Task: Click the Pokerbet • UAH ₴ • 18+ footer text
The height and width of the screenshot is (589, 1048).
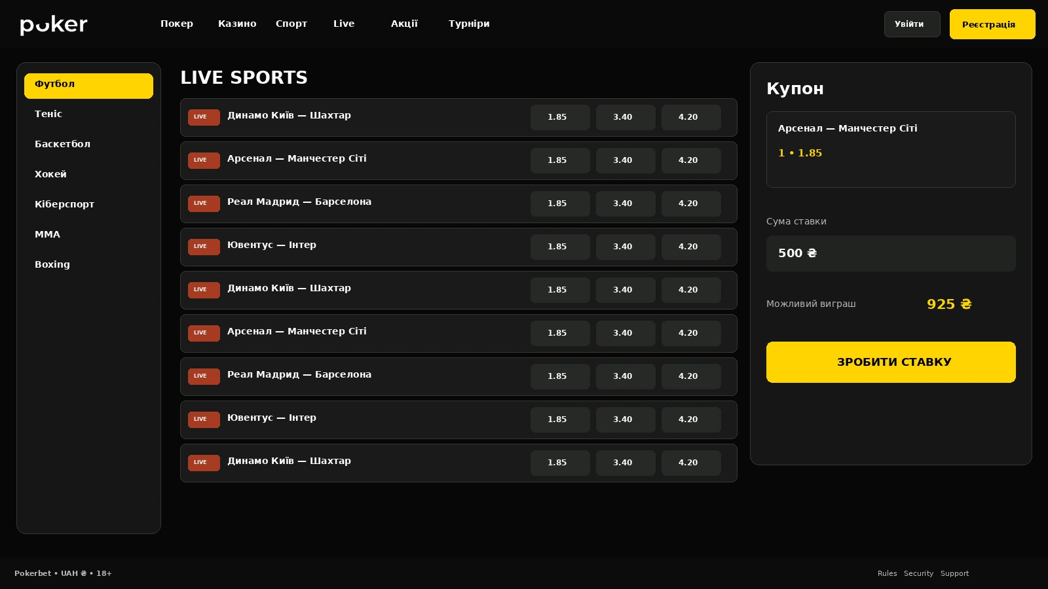Action: tap(63, 573)
